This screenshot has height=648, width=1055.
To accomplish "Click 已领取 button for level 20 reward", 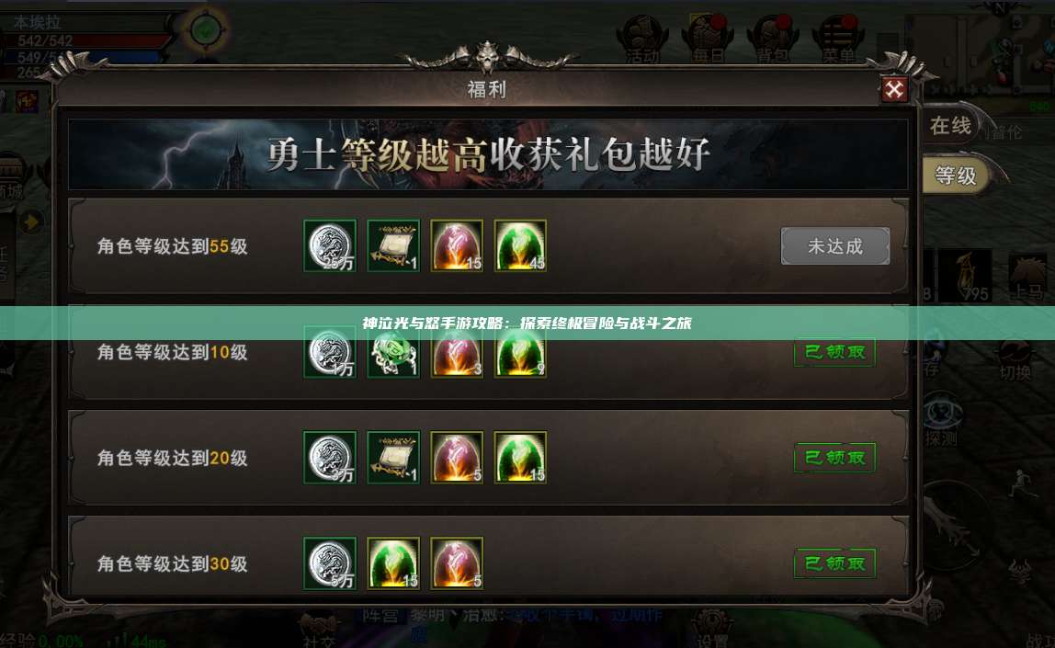I will coord(835,458).
